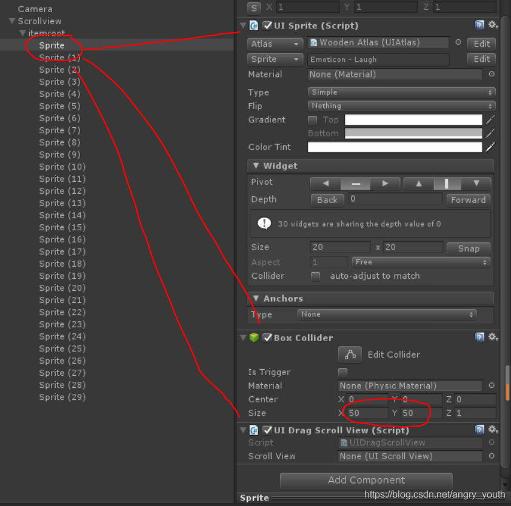Open the Atlas dropdown button
This screenshot has height=506, width=511.
tap(275, 44)
